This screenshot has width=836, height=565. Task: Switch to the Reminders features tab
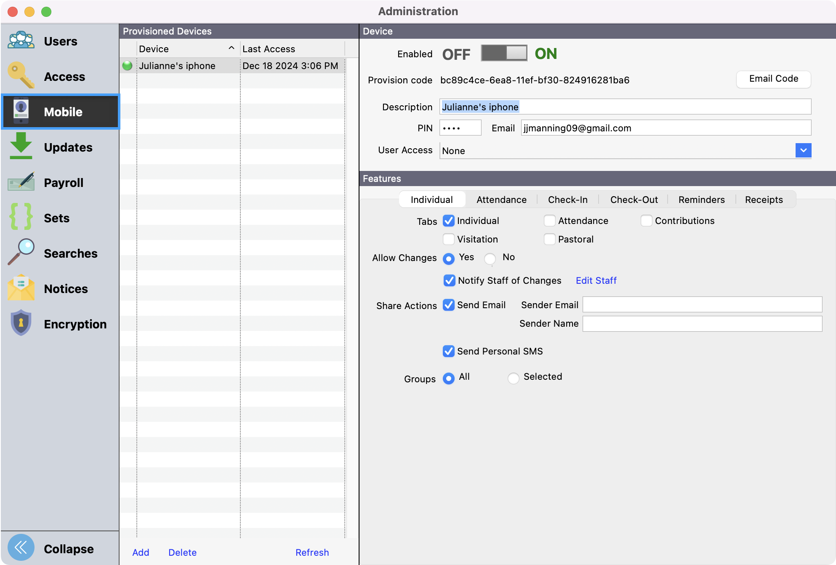(701, 200)
